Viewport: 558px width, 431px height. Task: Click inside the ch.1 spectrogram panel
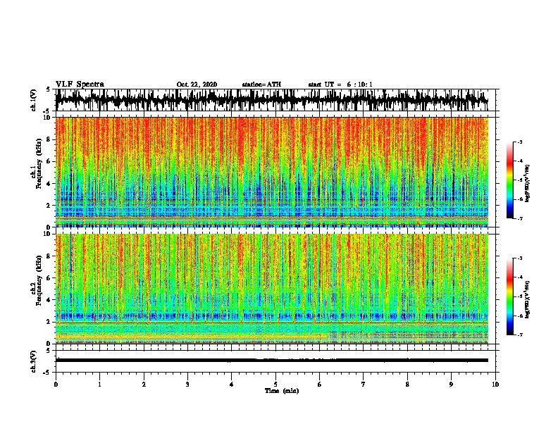[272, 172]
